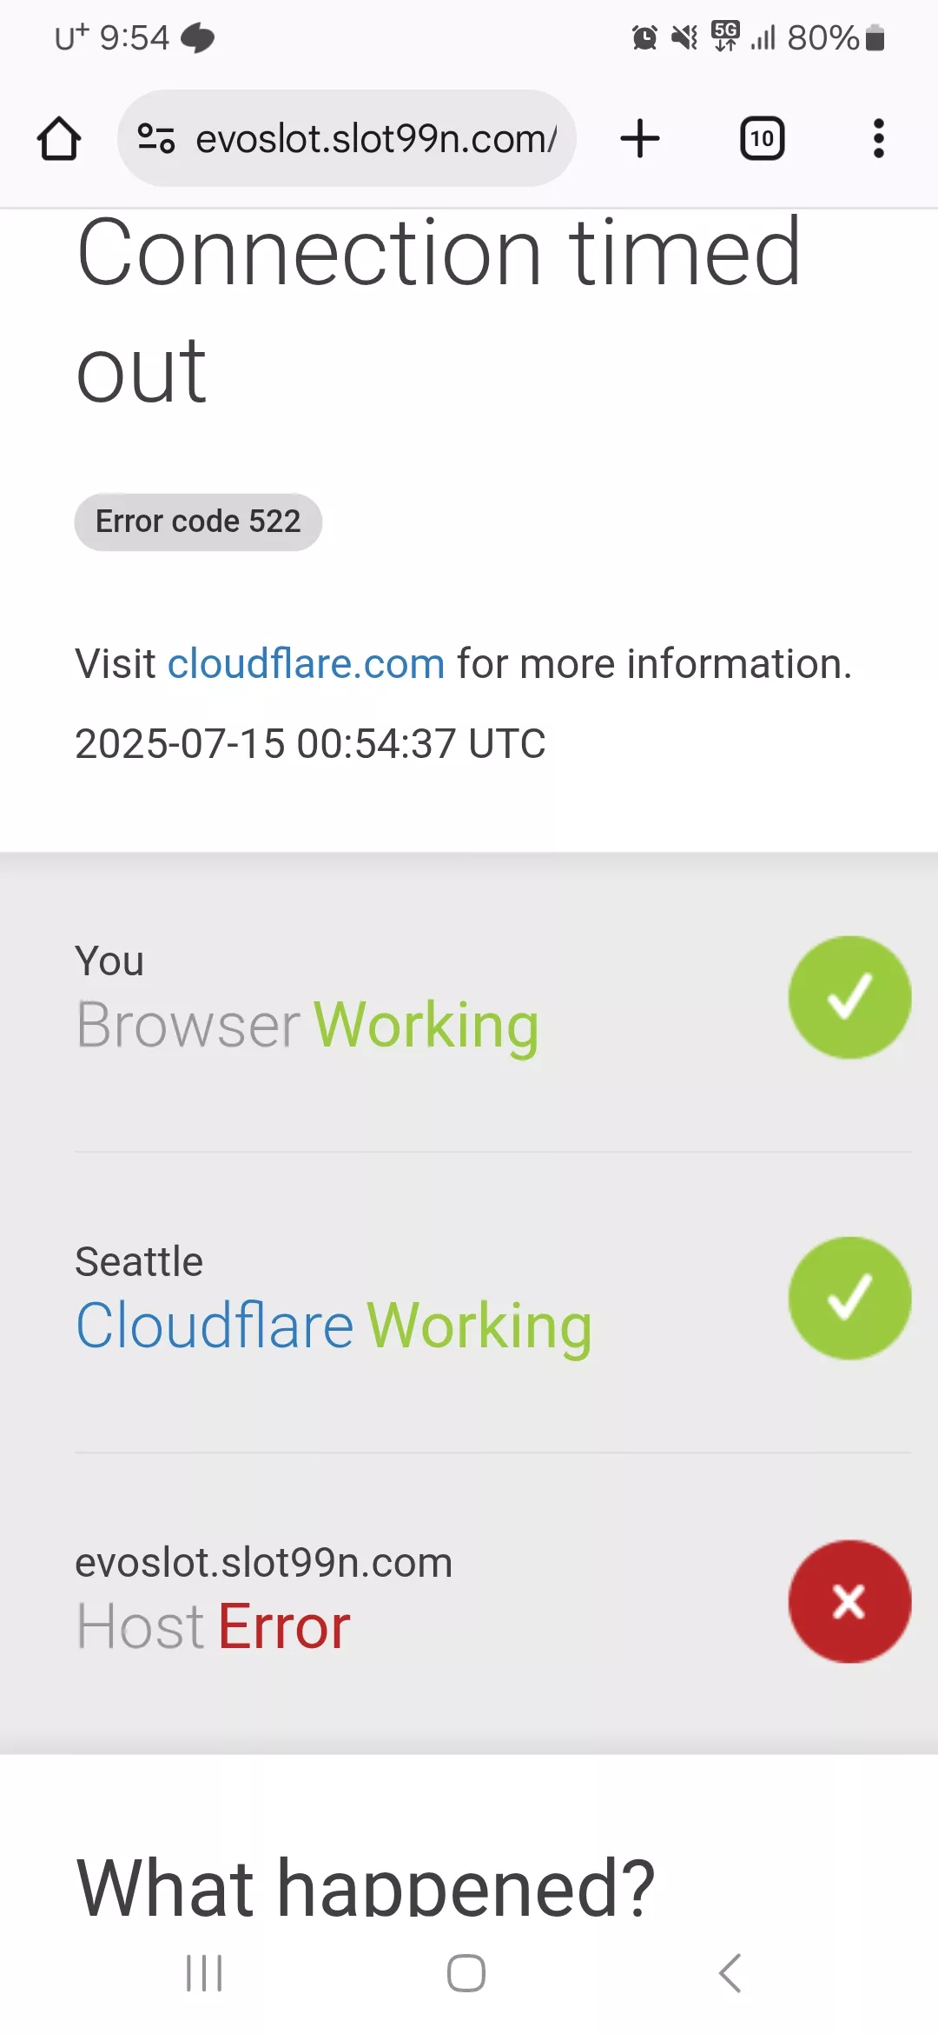Tap the Android home navigation button

[x=466, y=1973]
